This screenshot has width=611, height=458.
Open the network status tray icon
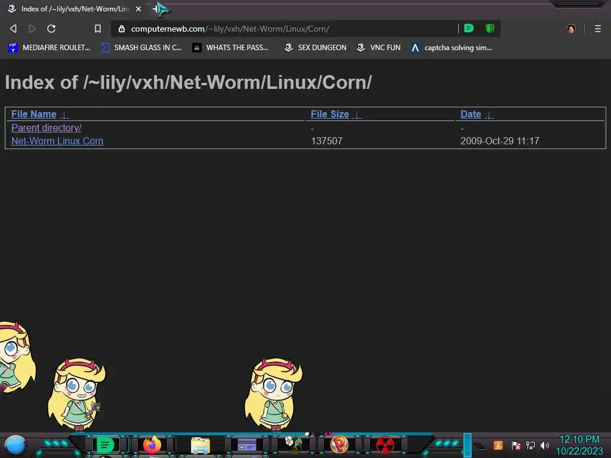pos(530,445)
